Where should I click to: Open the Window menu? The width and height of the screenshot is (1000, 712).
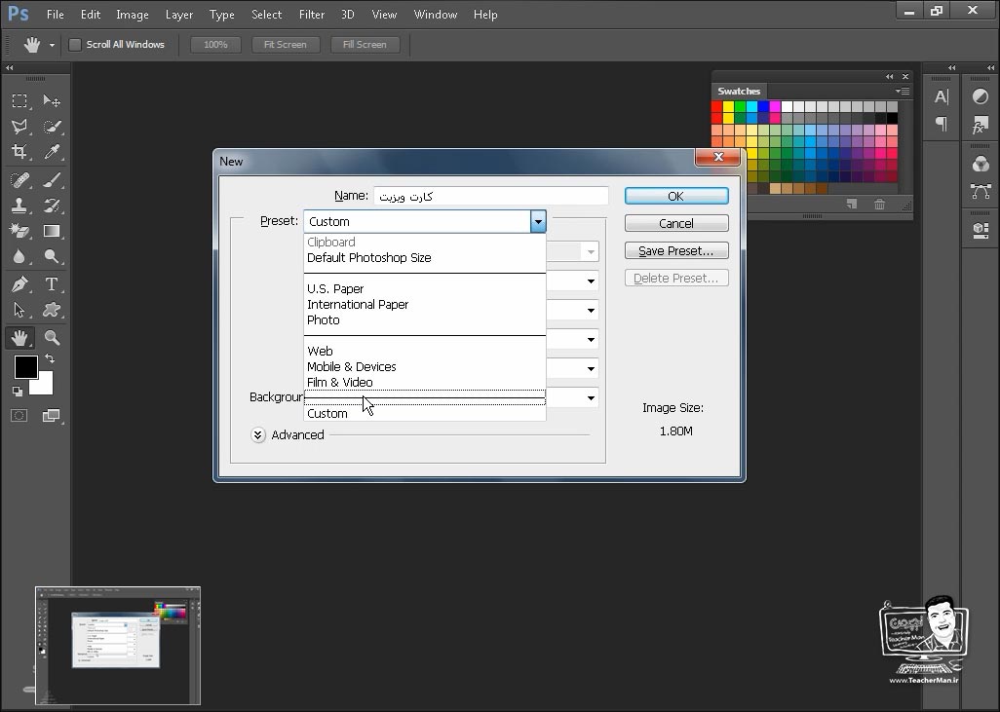pos(435,14)
